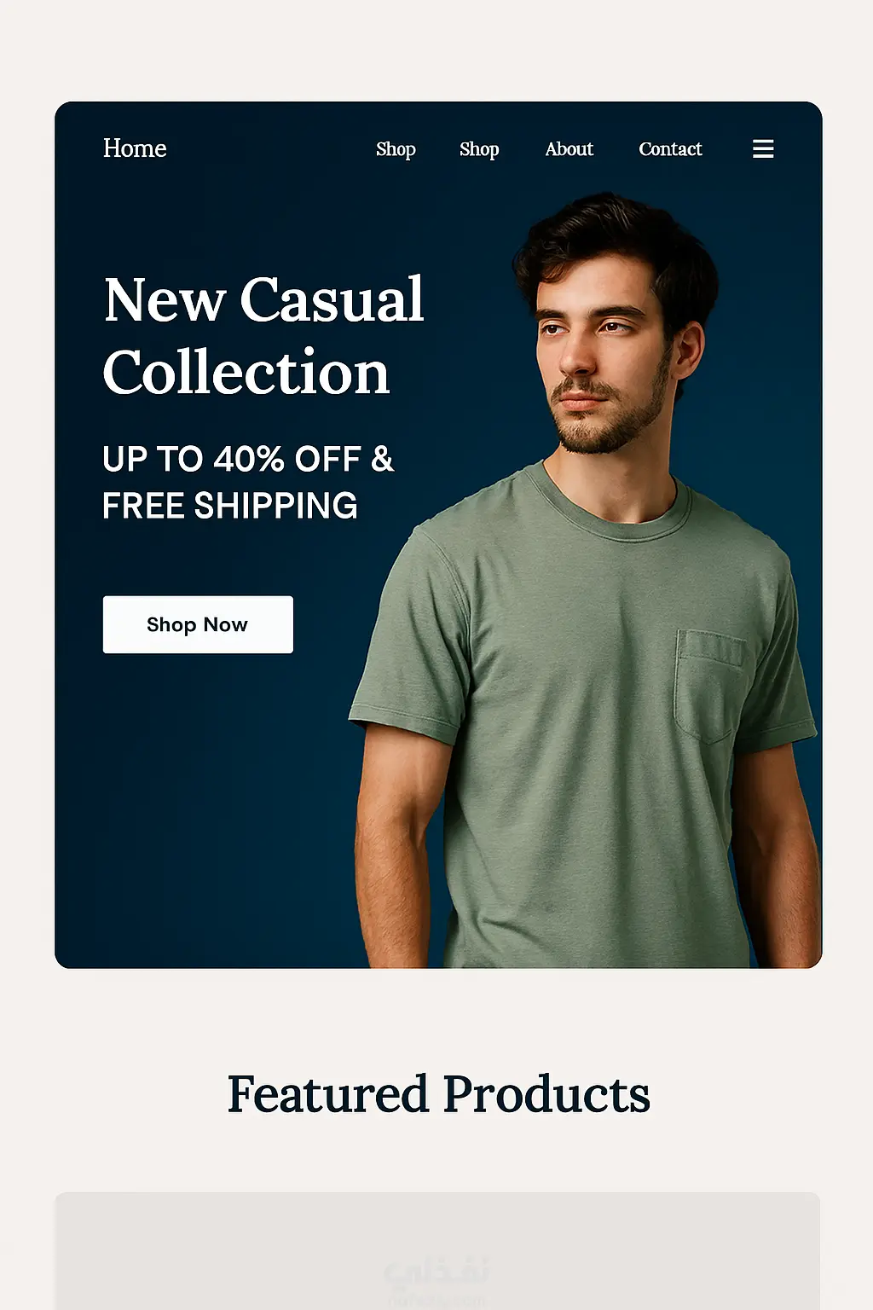Screen dimensions: 873x1310
Task: Click the word 'Collection' in headline
Action: pyautogui.click(x=246, y=373)
